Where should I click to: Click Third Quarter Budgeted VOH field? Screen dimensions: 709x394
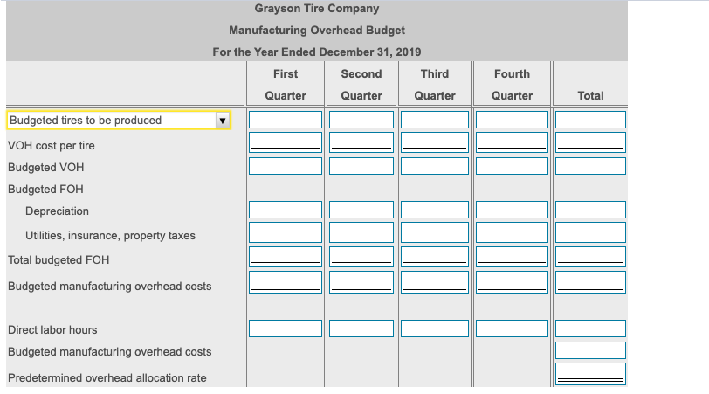coord(435,166)
